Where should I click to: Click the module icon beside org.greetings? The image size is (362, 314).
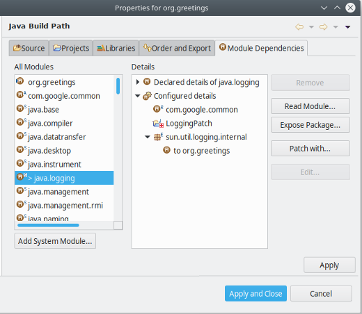20,81
